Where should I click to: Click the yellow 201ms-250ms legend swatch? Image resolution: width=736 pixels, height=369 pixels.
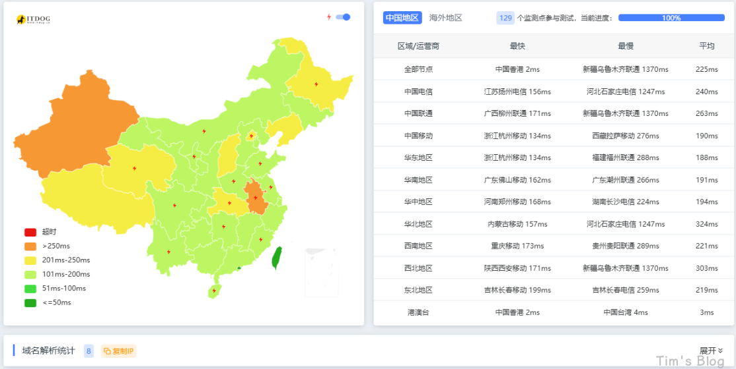click(x=30, y=260)
